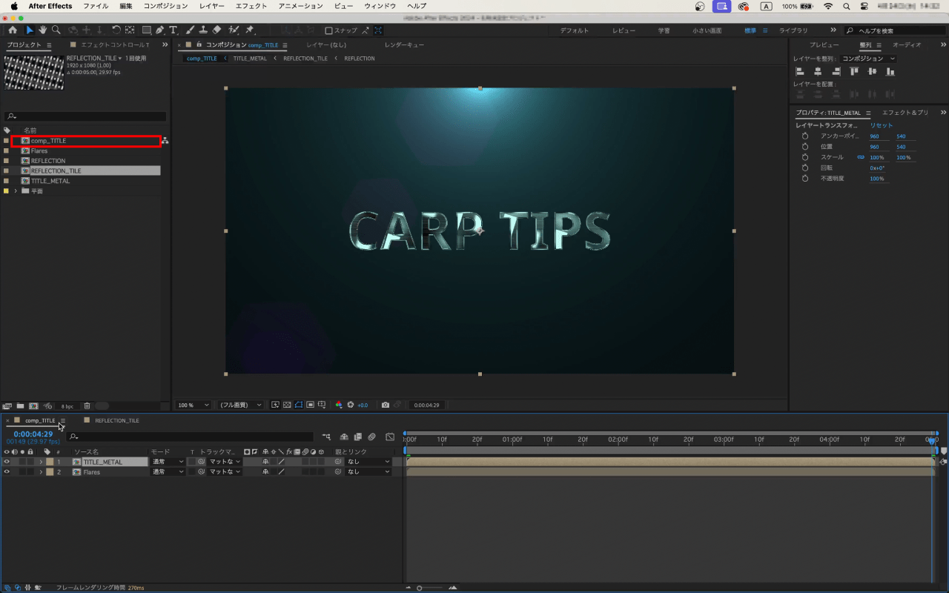Expand the 平面 folder in Project
This screenshot has width=949, height=593.
(x=16, y=191)
